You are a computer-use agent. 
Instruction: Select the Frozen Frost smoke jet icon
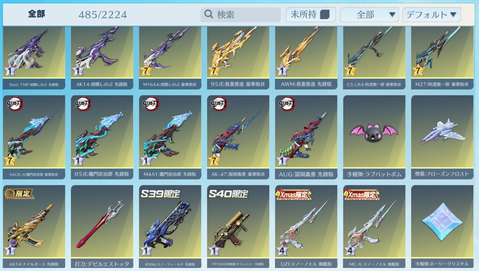(x=442, y=137)
